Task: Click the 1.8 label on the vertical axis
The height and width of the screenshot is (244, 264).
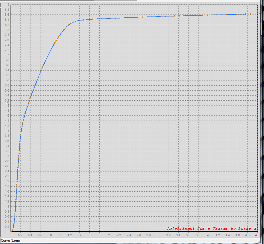Action: tap(7, 186)
